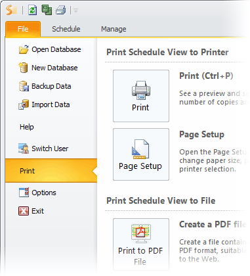Viewport: 250px width, 276px height.
Task: Click the Open Database folder icon
Action: [24, 49]
